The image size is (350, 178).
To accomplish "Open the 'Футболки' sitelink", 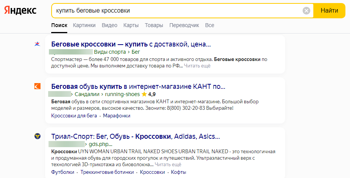I will 63,172.
